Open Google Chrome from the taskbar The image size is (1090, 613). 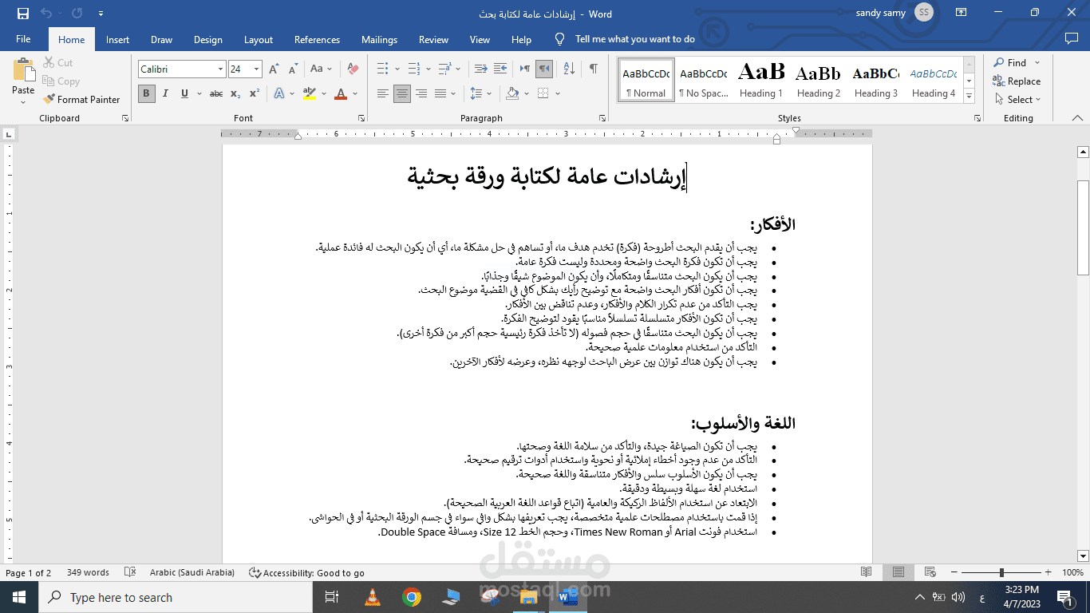[412, 597]
